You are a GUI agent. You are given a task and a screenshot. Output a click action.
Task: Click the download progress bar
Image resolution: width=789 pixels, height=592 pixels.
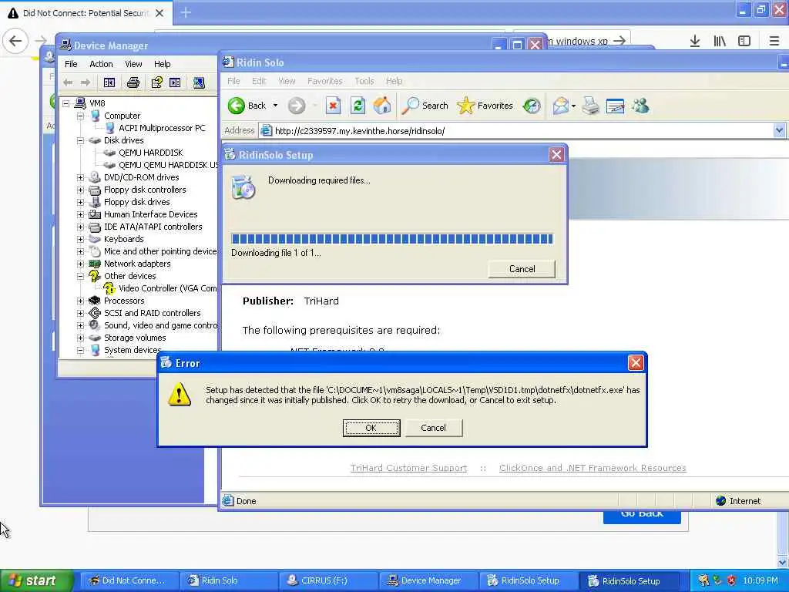pos(392,239)
